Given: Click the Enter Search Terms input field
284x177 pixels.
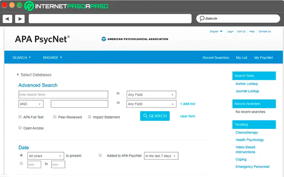Looking at the screenshot, I should coord(63,95).
